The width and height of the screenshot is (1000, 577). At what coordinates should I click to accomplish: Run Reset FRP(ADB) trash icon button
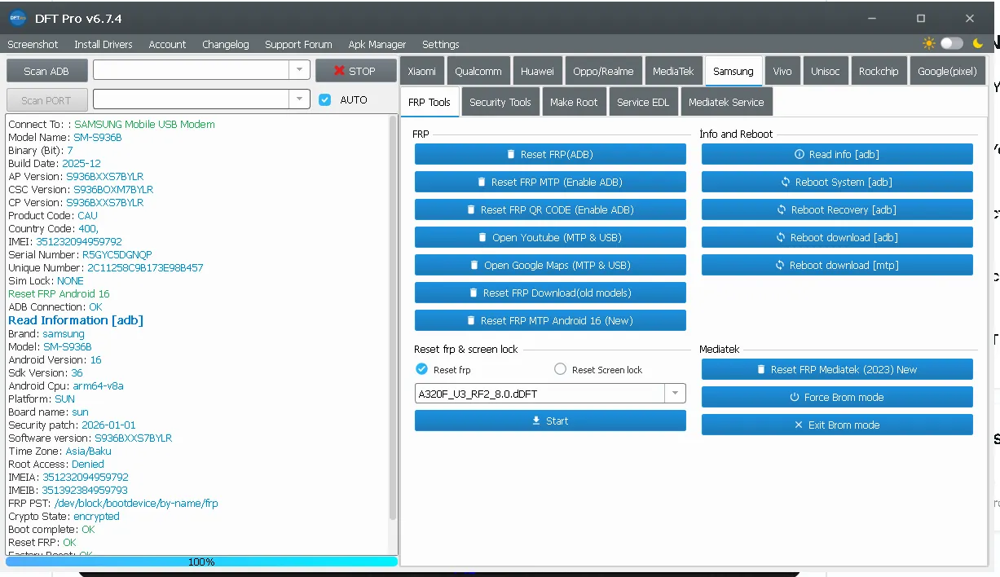(550, 154)
